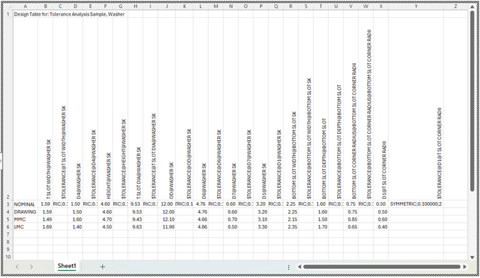This screenshot has width=480, height=278.
Task: Select column A header
Action: 26,6
